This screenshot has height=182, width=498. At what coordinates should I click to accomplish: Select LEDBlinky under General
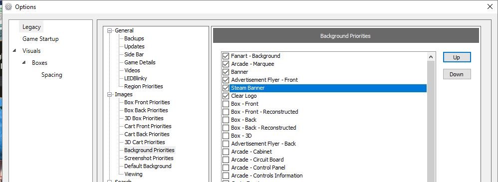tap(136, 78)
